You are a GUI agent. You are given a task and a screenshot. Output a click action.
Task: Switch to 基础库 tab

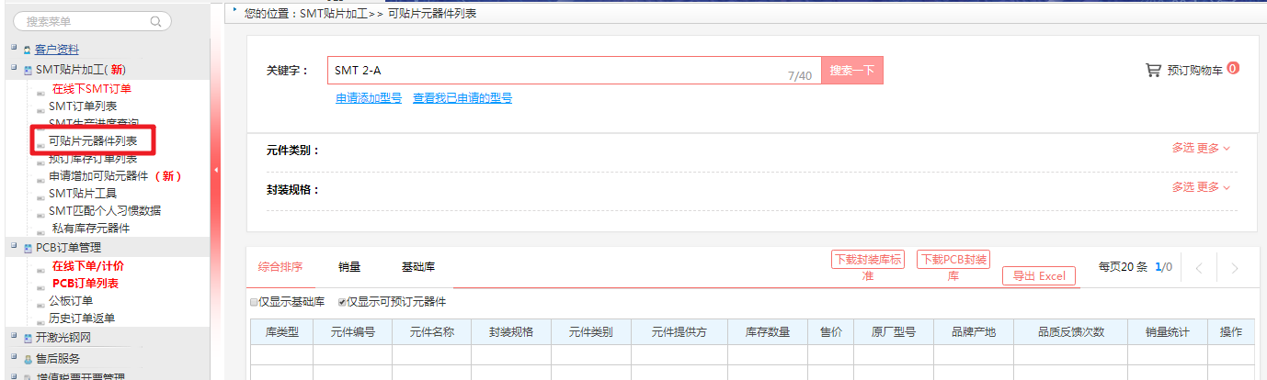[418, 267]
